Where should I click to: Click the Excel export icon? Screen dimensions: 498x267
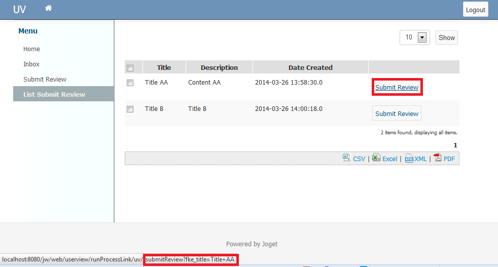376,158
